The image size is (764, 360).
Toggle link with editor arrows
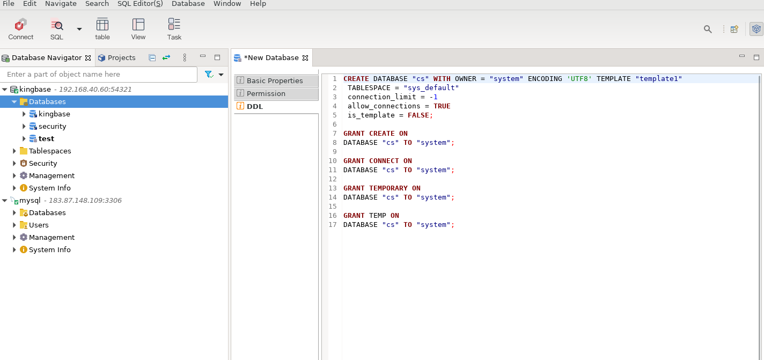click(x=166, y=57)
